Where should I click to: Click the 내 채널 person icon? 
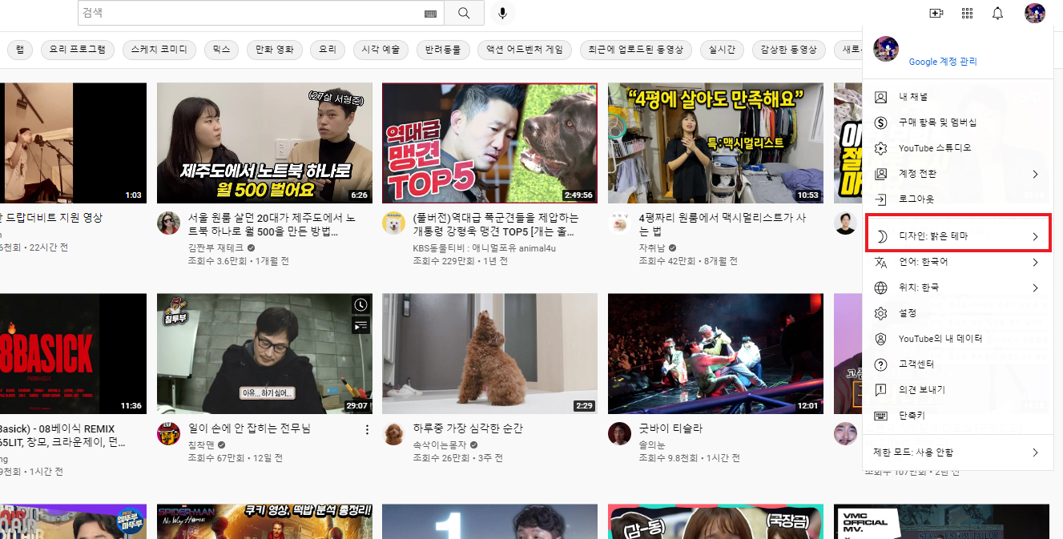pyautogui.click(x=880, y=97)
